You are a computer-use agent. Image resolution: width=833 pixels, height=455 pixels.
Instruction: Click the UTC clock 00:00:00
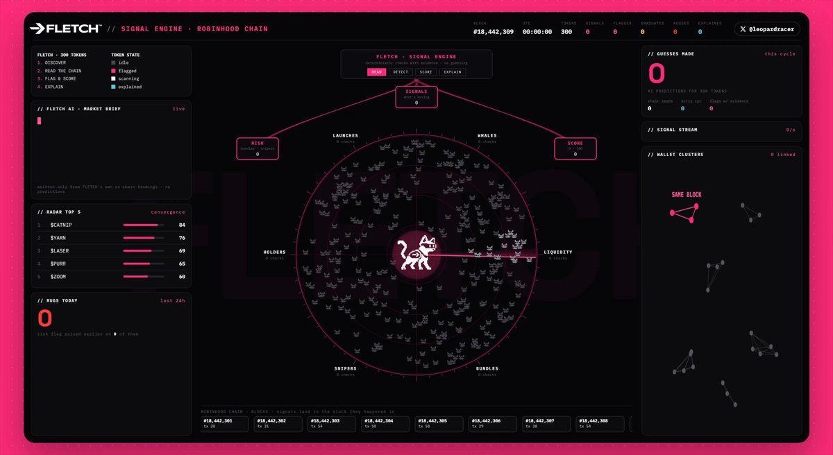(x=537, y=32)
